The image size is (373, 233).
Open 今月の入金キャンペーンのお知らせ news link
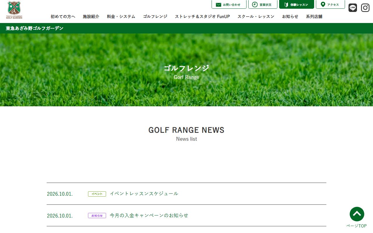click(149, 216)
